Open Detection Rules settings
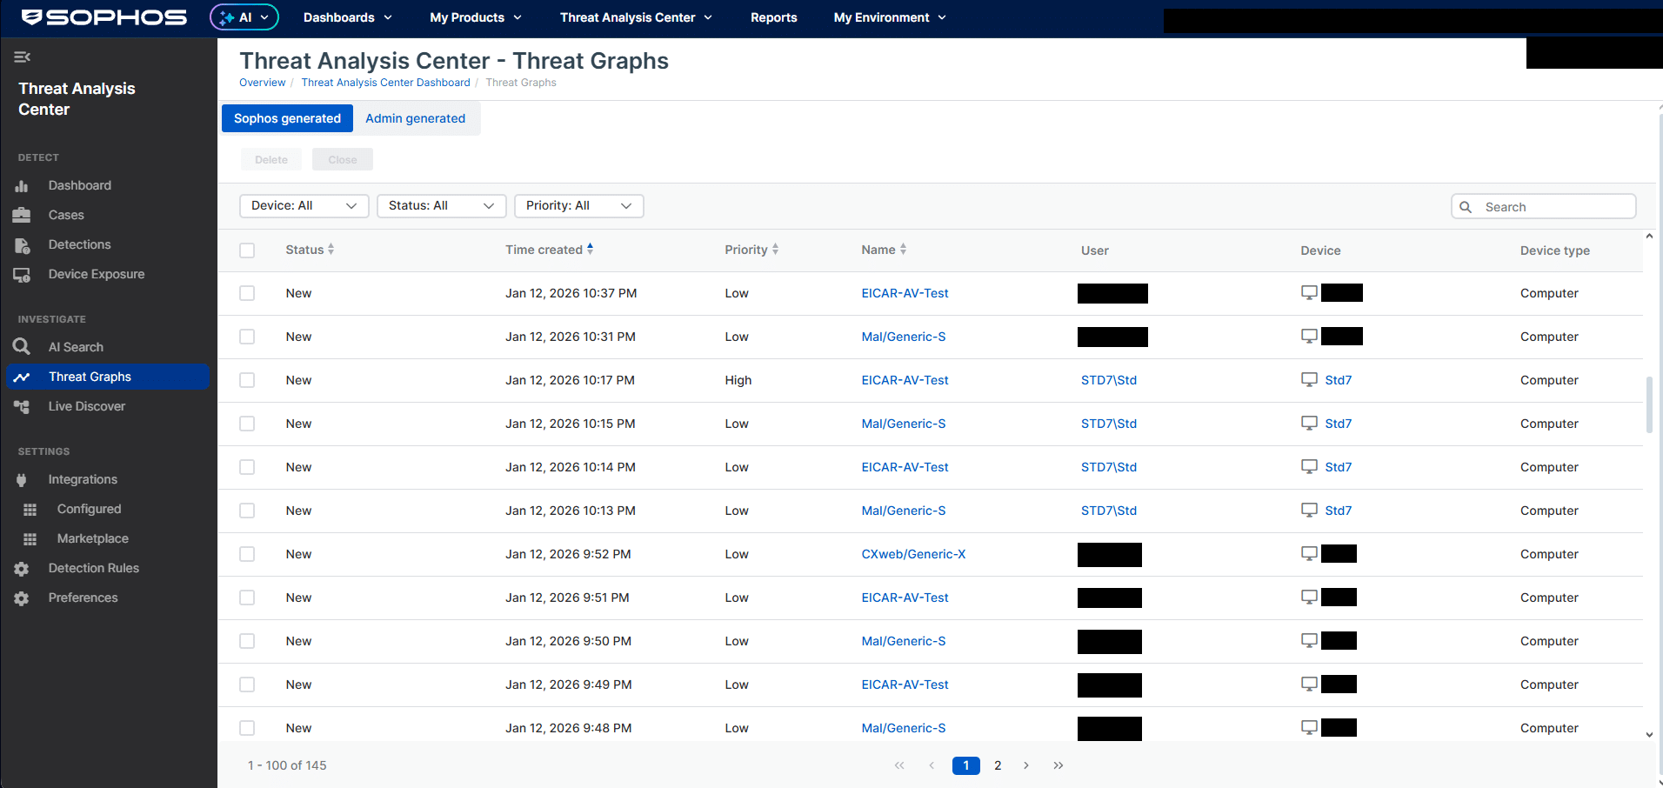Screen dimensions: 1663x788 (93, 568)
